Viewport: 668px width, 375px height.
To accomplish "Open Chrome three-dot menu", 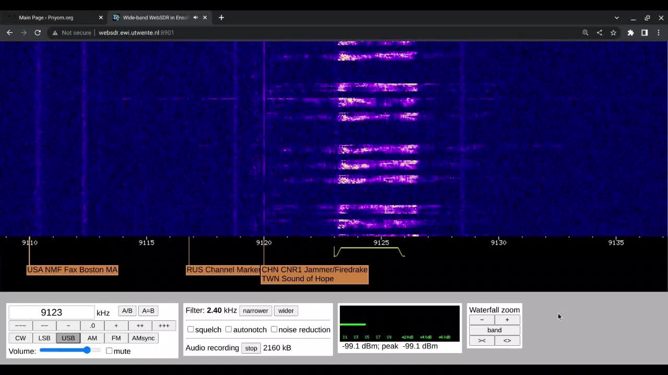I will 659,32.
